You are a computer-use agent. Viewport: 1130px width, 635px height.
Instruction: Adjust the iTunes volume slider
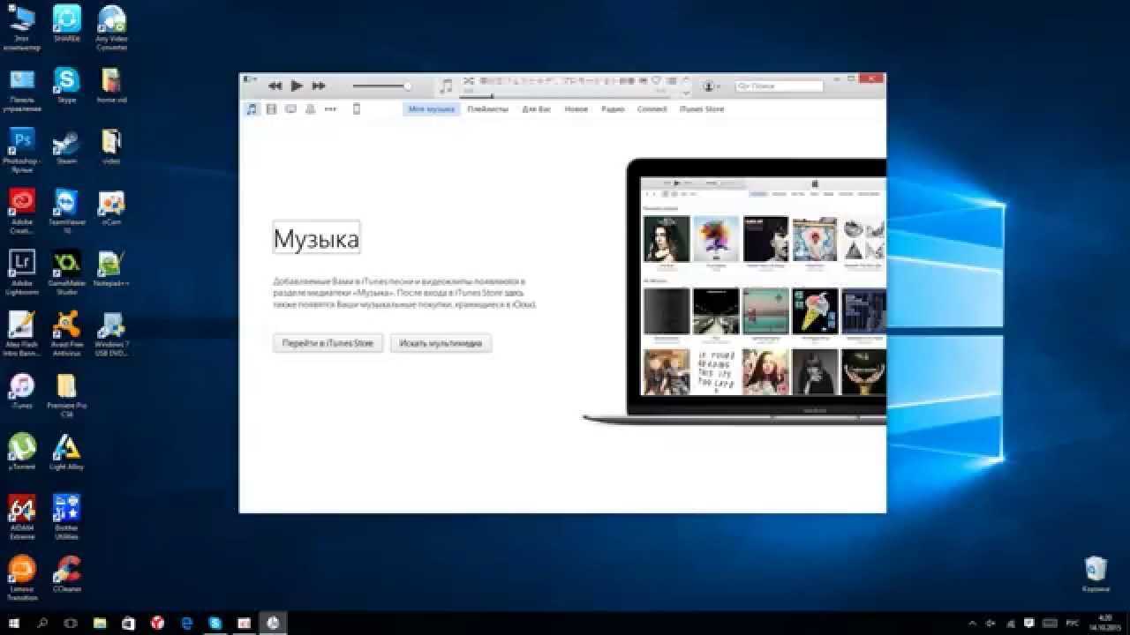(381, 86)
